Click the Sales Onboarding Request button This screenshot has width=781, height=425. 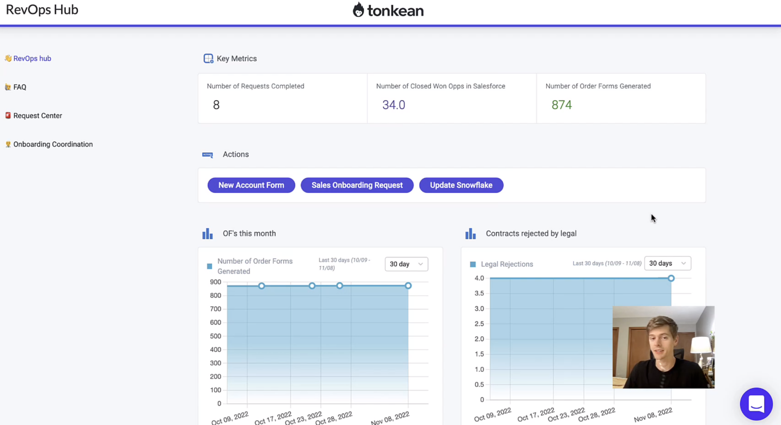pos(357,185)
